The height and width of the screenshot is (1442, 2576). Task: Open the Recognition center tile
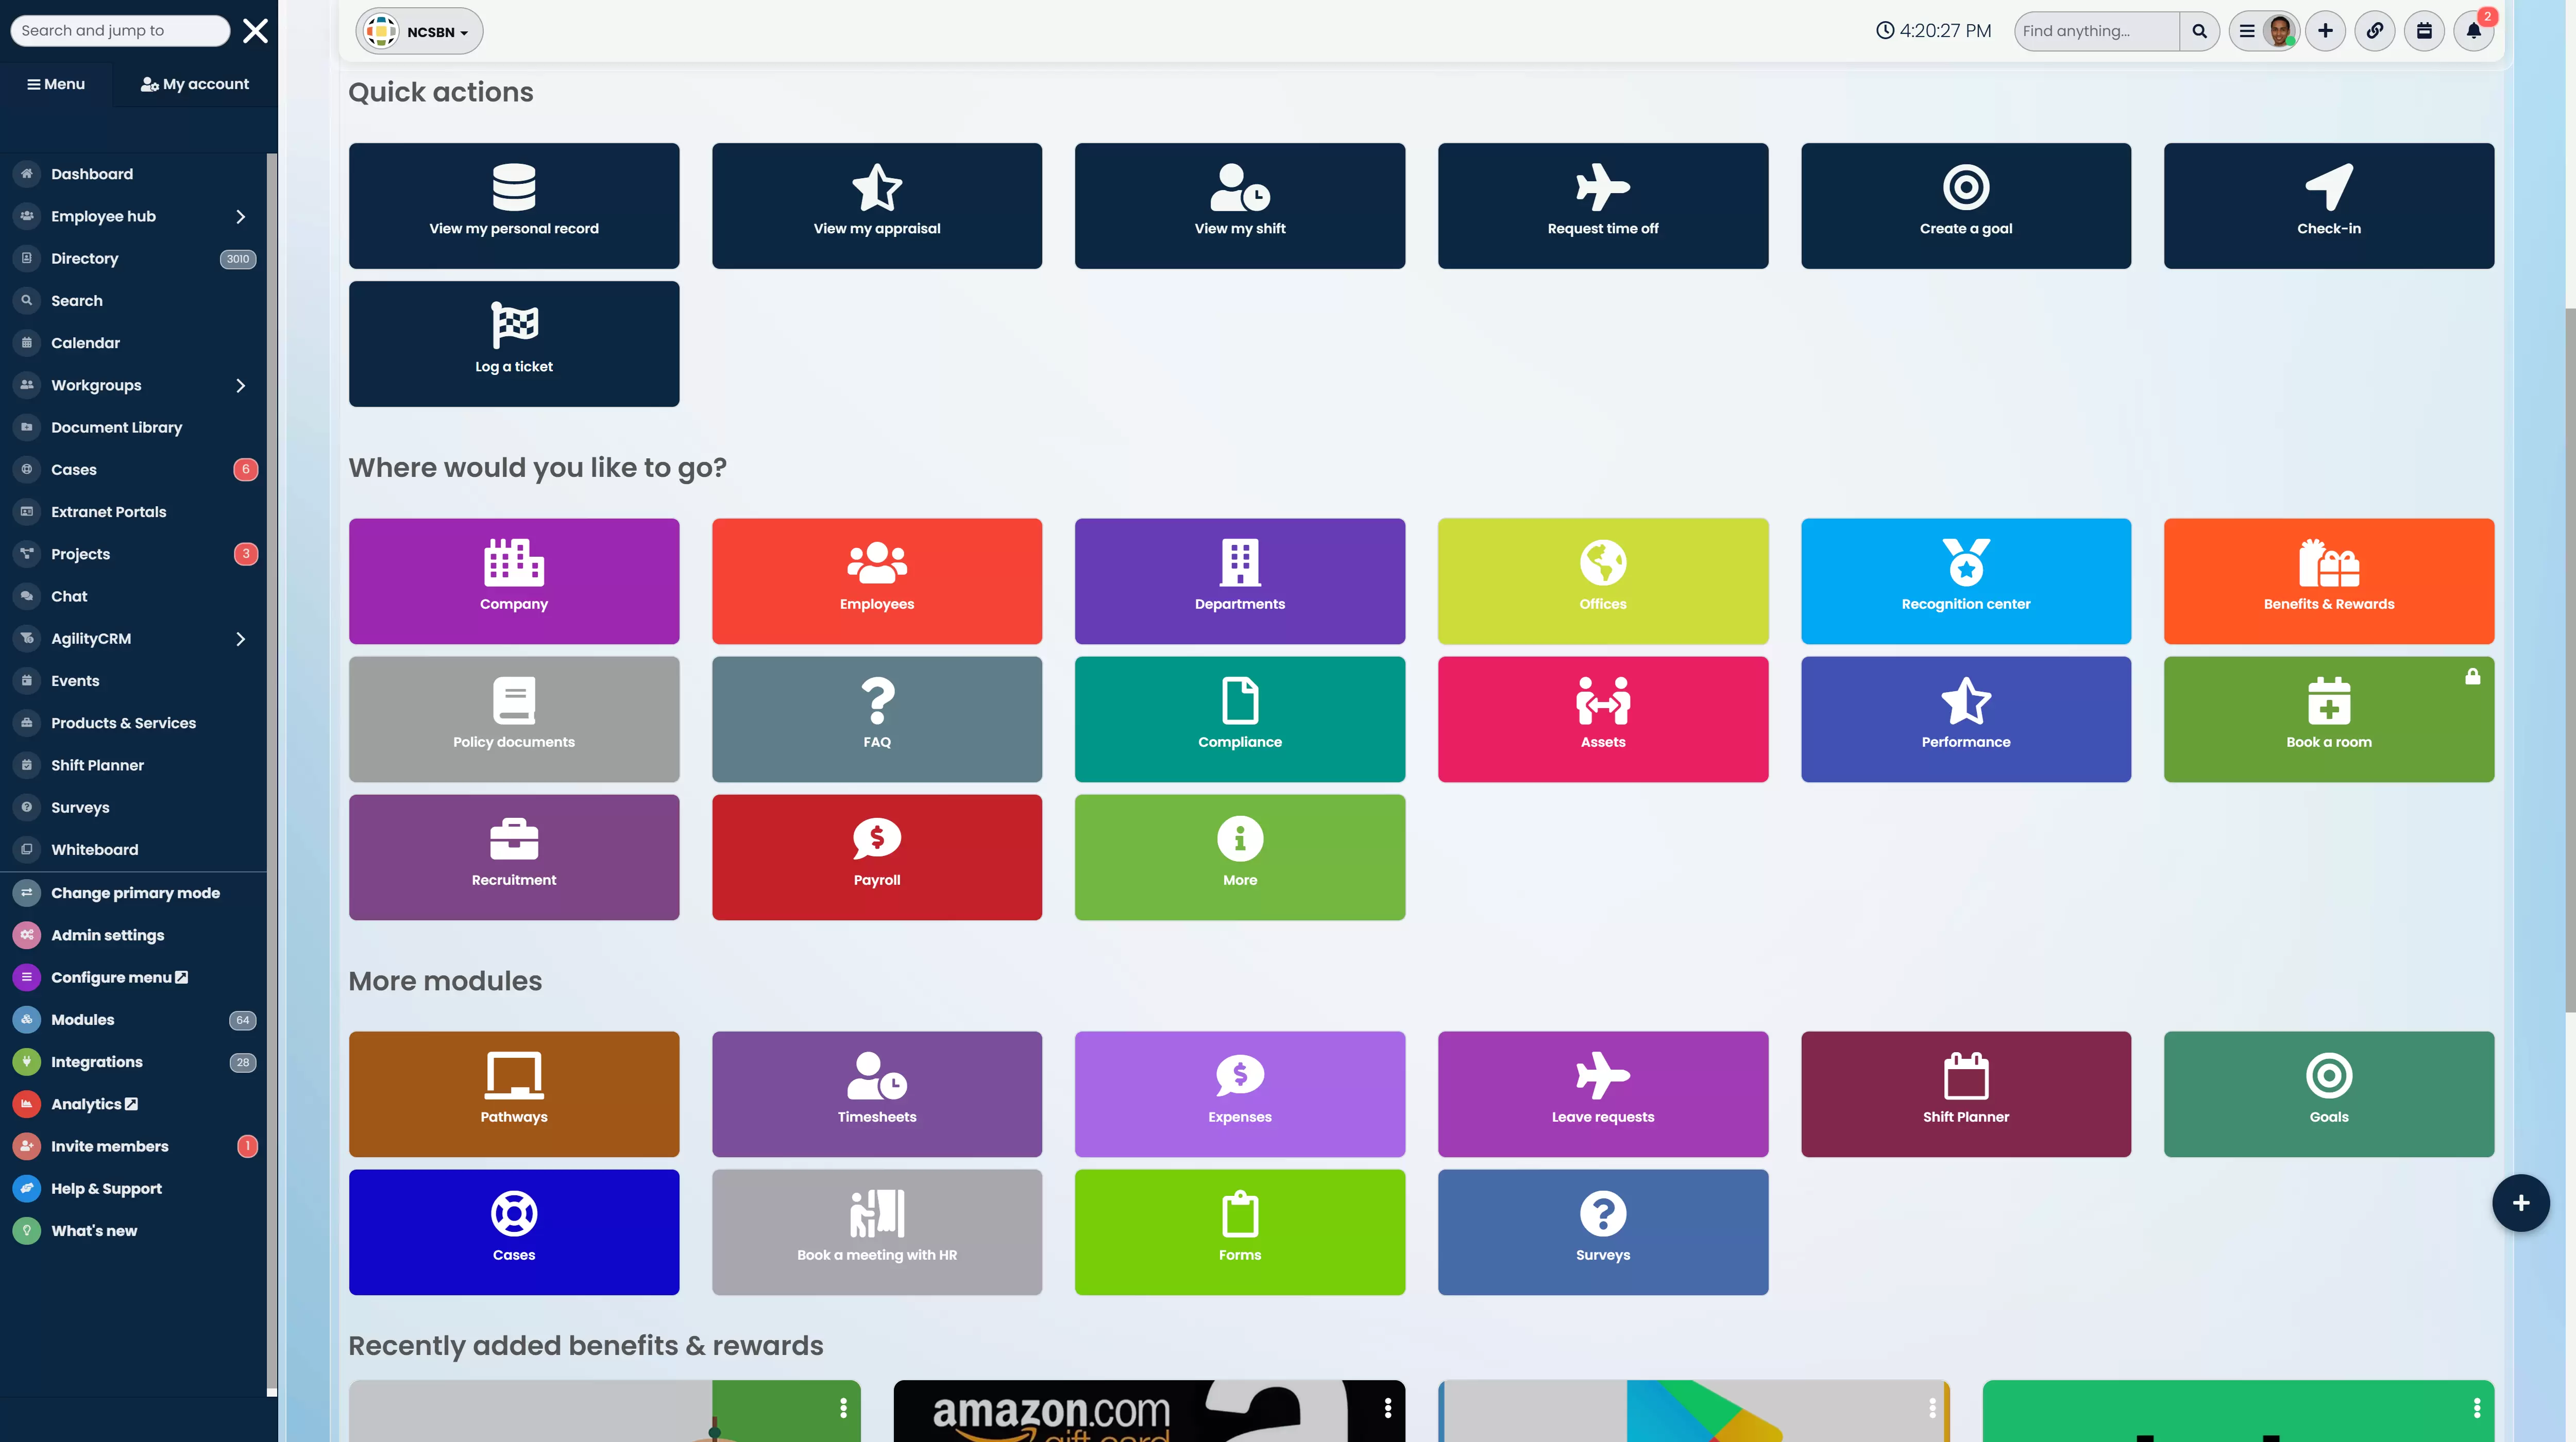1965,580
